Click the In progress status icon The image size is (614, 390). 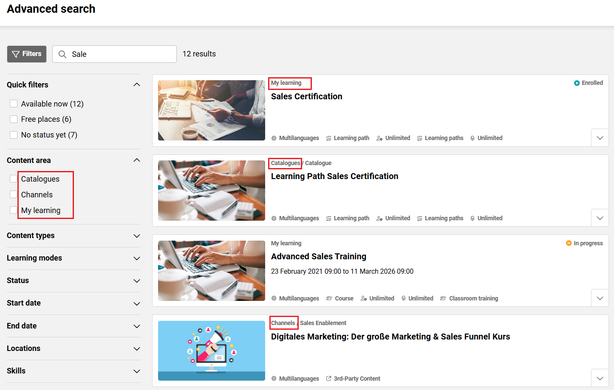[569, 243]
